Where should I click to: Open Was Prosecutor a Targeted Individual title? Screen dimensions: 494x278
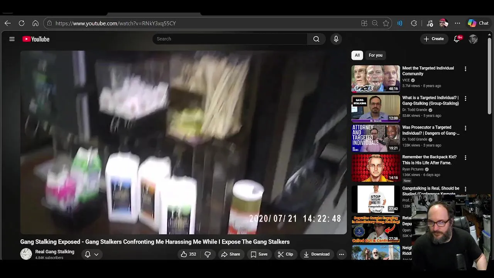coord(431,130)
